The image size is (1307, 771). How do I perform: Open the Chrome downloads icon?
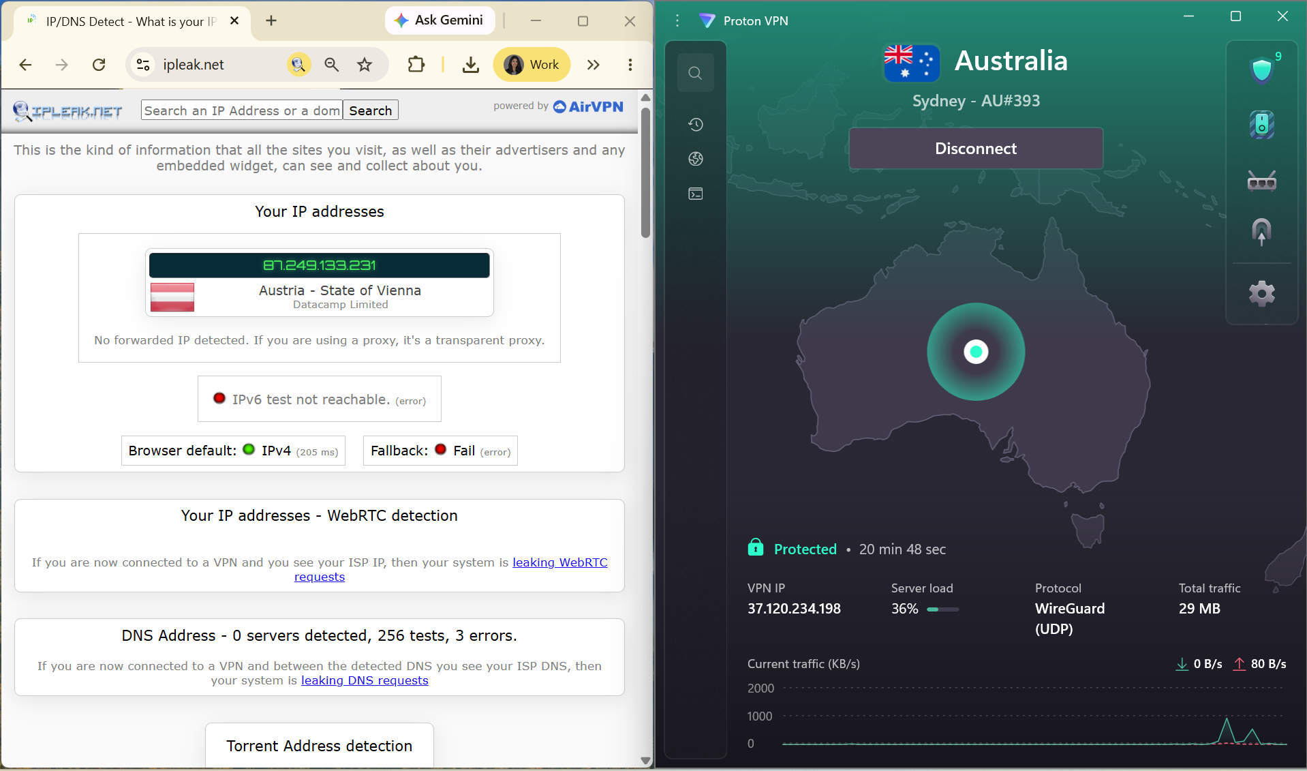coord(471,65)
